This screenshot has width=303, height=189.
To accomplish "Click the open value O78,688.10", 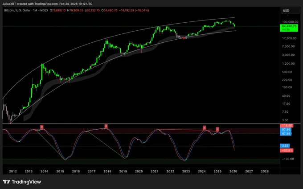I will [57, 10].
